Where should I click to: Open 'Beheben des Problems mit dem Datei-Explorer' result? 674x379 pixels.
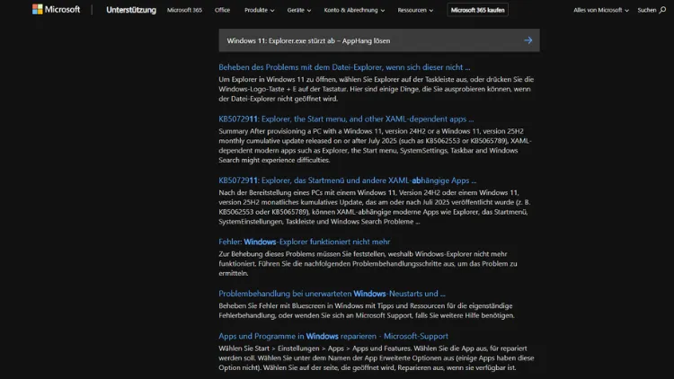344,67
